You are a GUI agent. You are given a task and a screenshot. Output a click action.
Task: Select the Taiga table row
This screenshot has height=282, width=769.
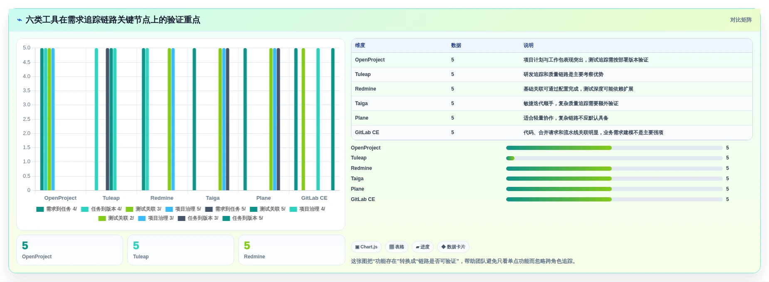551,104
